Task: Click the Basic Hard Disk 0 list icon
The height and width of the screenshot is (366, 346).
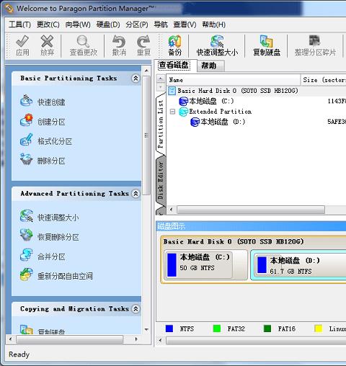Action: click(172, 91)
